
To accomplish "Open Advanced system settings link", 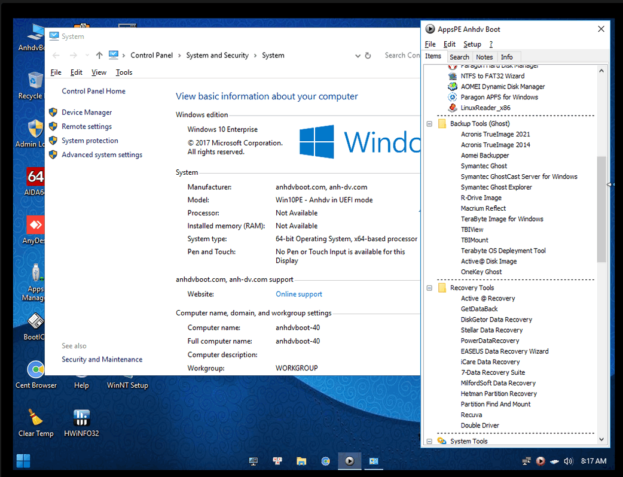I will pos(102,155).
